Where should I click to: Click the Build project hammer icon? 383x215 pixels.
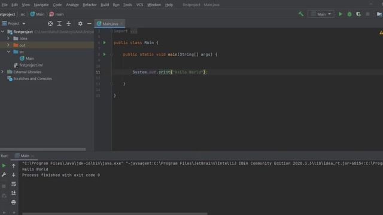tap(301, 14)
